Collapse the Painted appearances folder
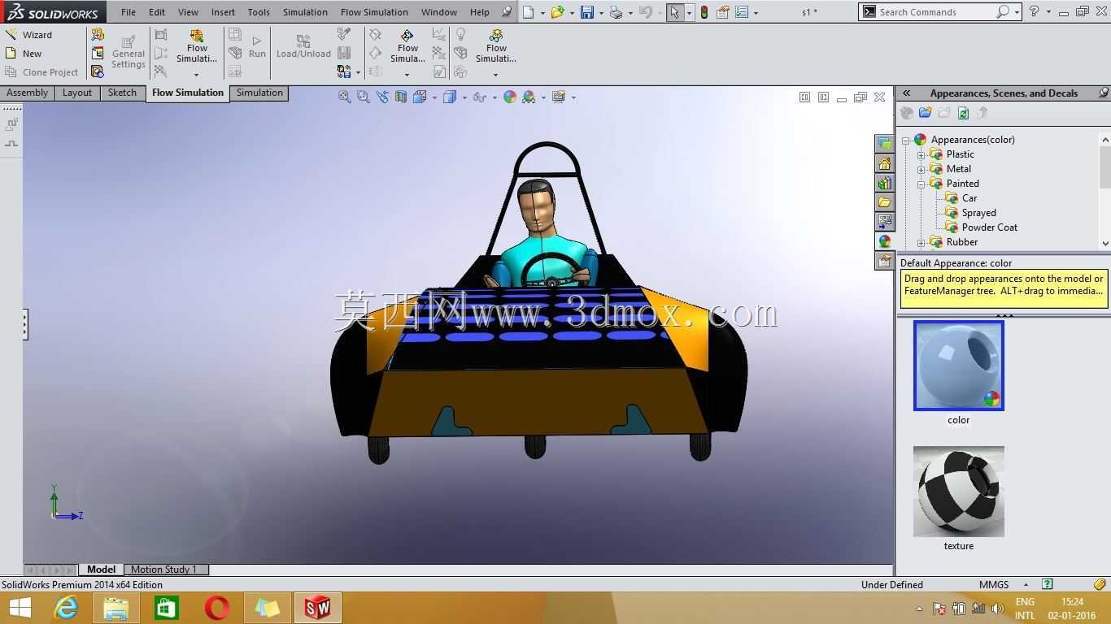 921,184
